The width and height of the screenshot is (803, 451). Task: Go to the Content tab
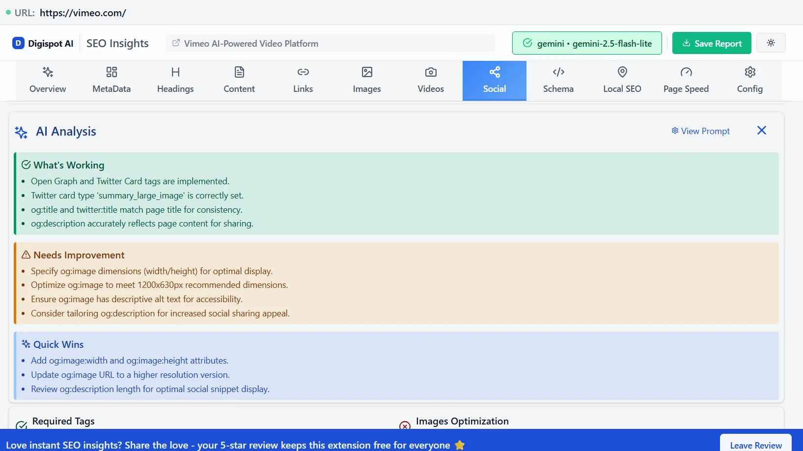239,81
